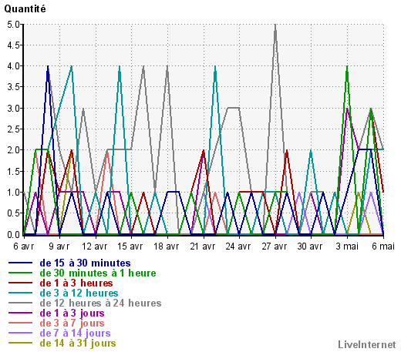Click the olive legend line swatch

(20, 343)
